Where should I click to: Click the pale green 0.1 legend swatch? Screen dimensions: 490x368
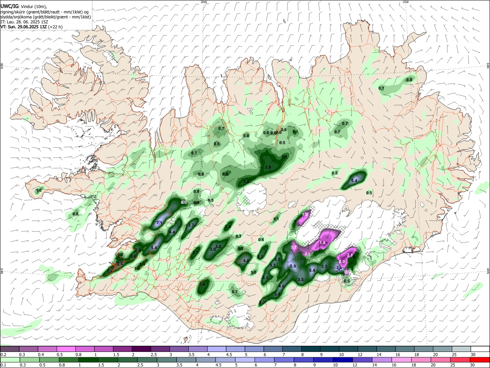point(10,360)
